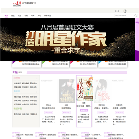Select the 古典仙侠 category
This screenshot has height=139, width=139.
tap(25, 104)
